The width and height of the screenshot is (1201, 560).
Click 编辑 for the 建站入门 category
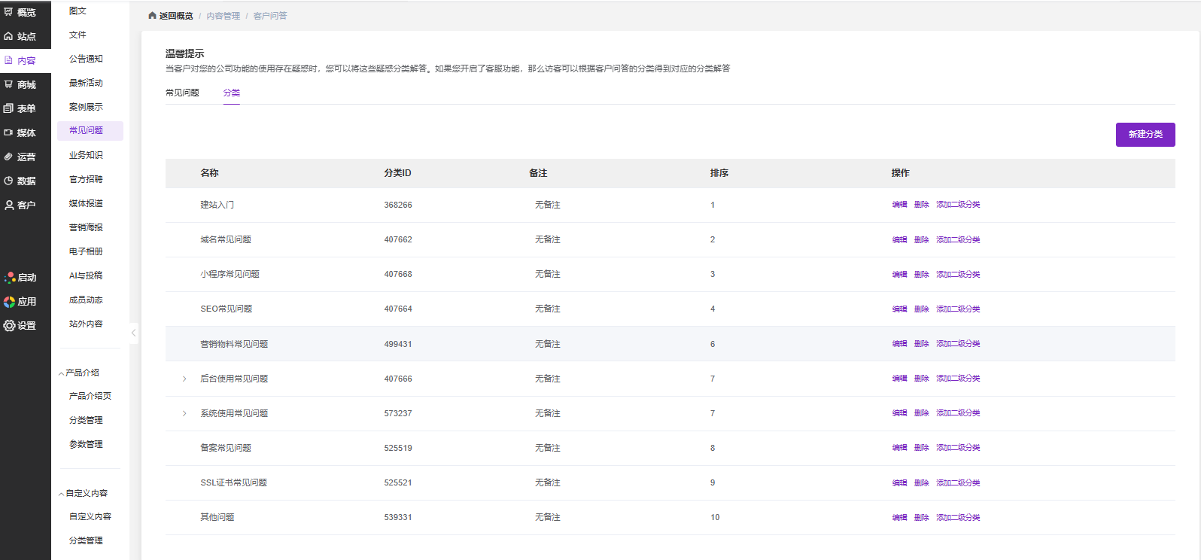(x=899, y=205)
